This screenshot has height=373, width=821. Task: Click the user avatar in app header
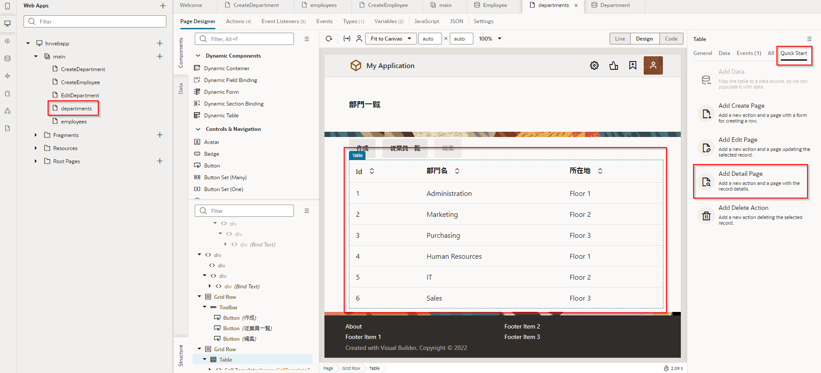point(653,65)
